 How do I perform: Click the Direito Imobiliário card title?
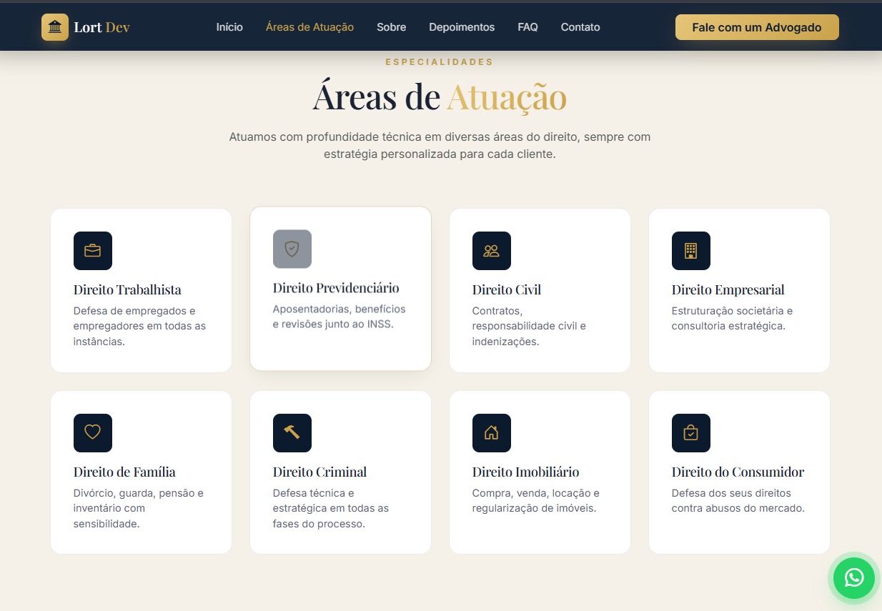tap(525, 472)
